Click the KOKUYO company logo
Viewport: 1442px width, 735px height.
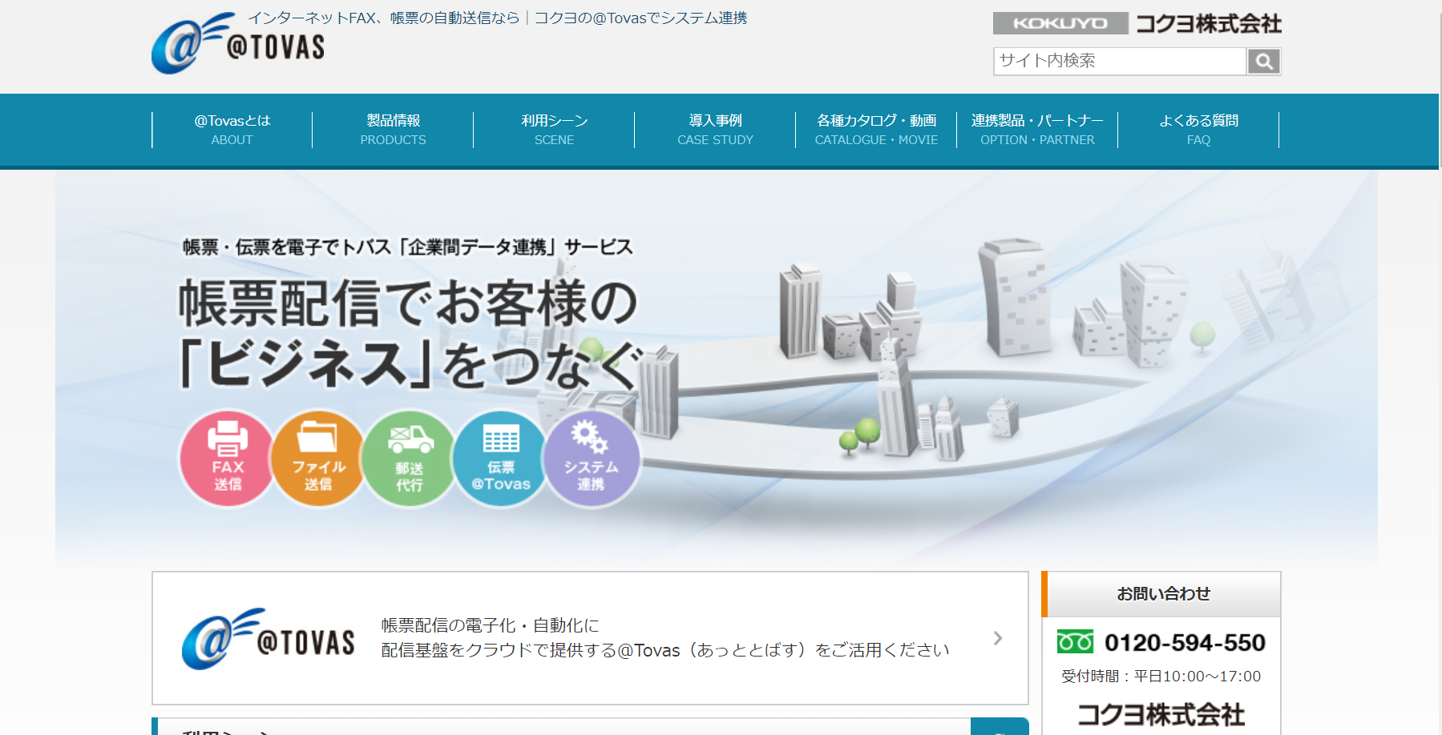tap(1137, 23)
